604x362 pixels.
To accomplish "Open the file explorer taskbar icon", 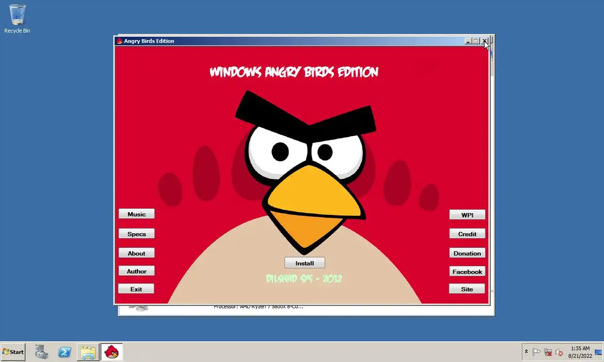I will point(88,352).
